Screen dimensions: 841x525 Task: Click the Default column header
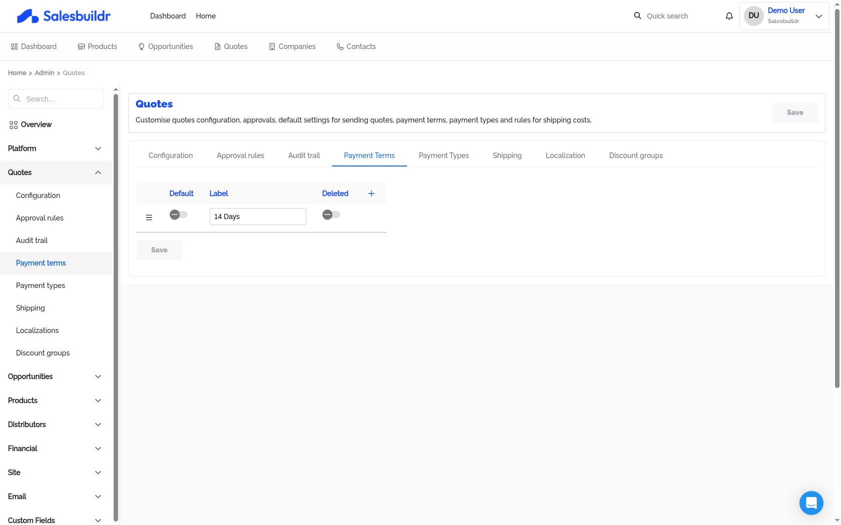[x=181, y=193]
